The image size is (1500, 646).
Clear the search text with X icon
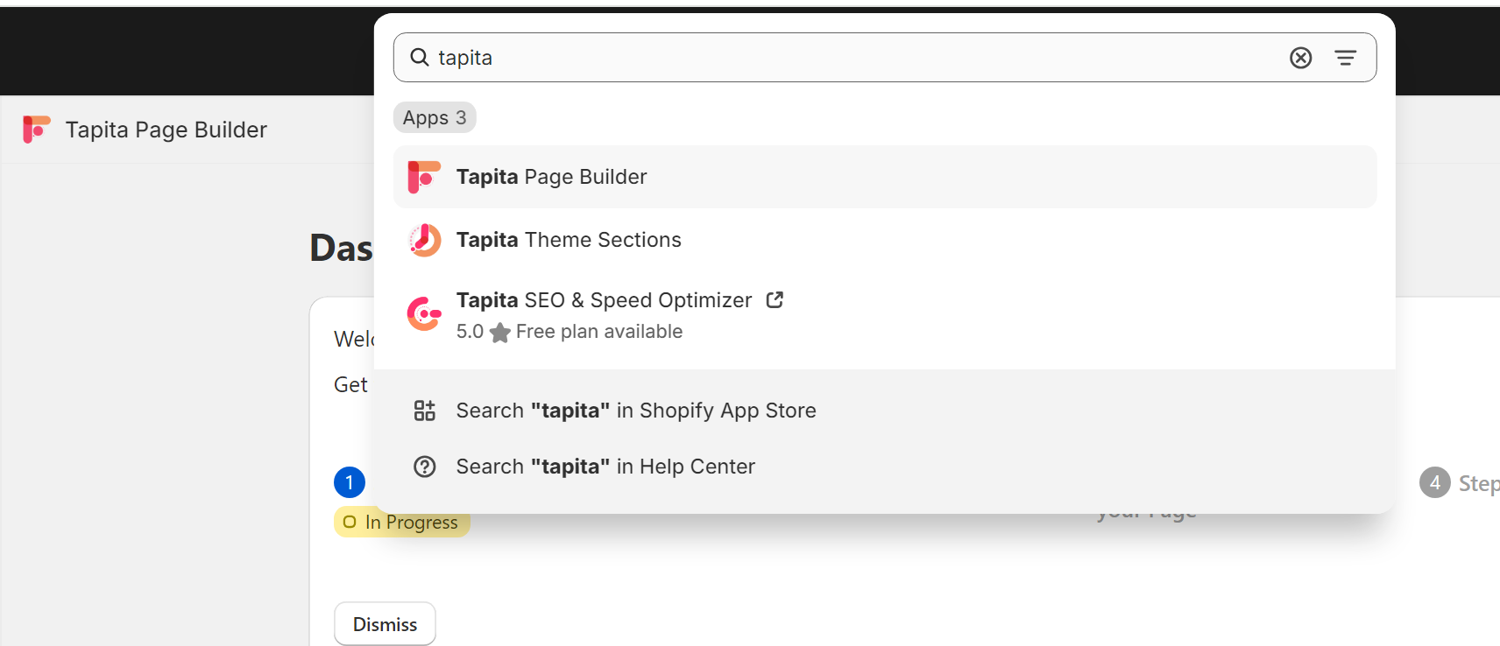click(1300, 58)
